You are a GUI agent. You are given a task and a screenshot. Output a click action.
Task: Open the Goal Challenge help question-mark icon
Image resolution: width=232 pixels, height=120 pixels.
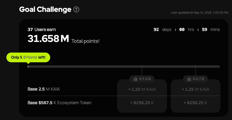coord(76,10)
